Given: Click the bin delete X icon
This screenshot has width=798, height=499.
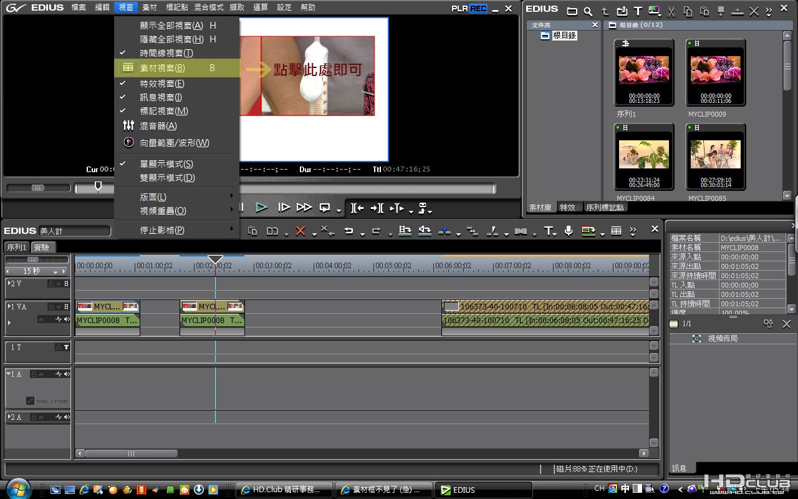Looking at the screenshot, I should pos(754,11).
